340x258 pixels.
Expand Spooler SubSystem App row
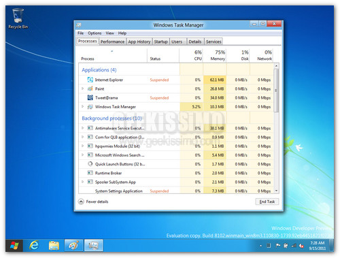83,182
